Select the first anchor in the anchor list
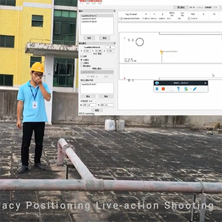The image size is (222, 222). pyautogui.click(x=97, y=16)
